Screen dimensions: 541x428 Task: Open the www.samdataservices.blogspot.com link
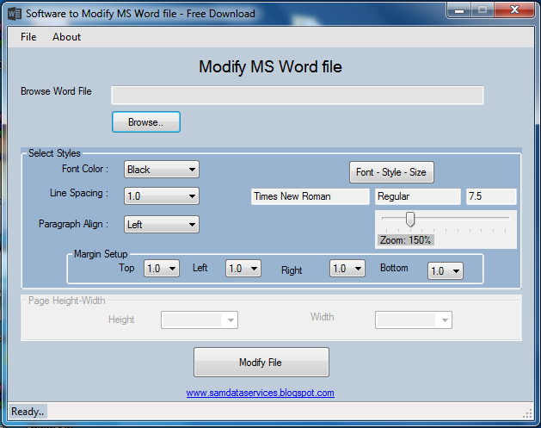[260, 393]
